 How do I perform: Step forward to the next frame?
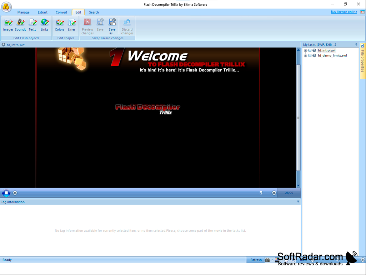click(x=274, y=193)
